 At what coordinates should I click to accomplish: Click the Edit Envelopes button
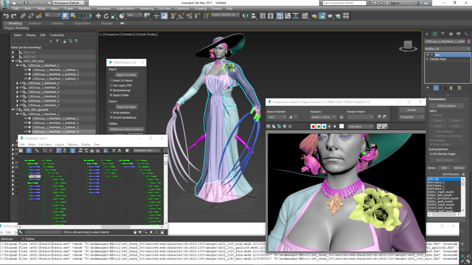coord(446,106)
